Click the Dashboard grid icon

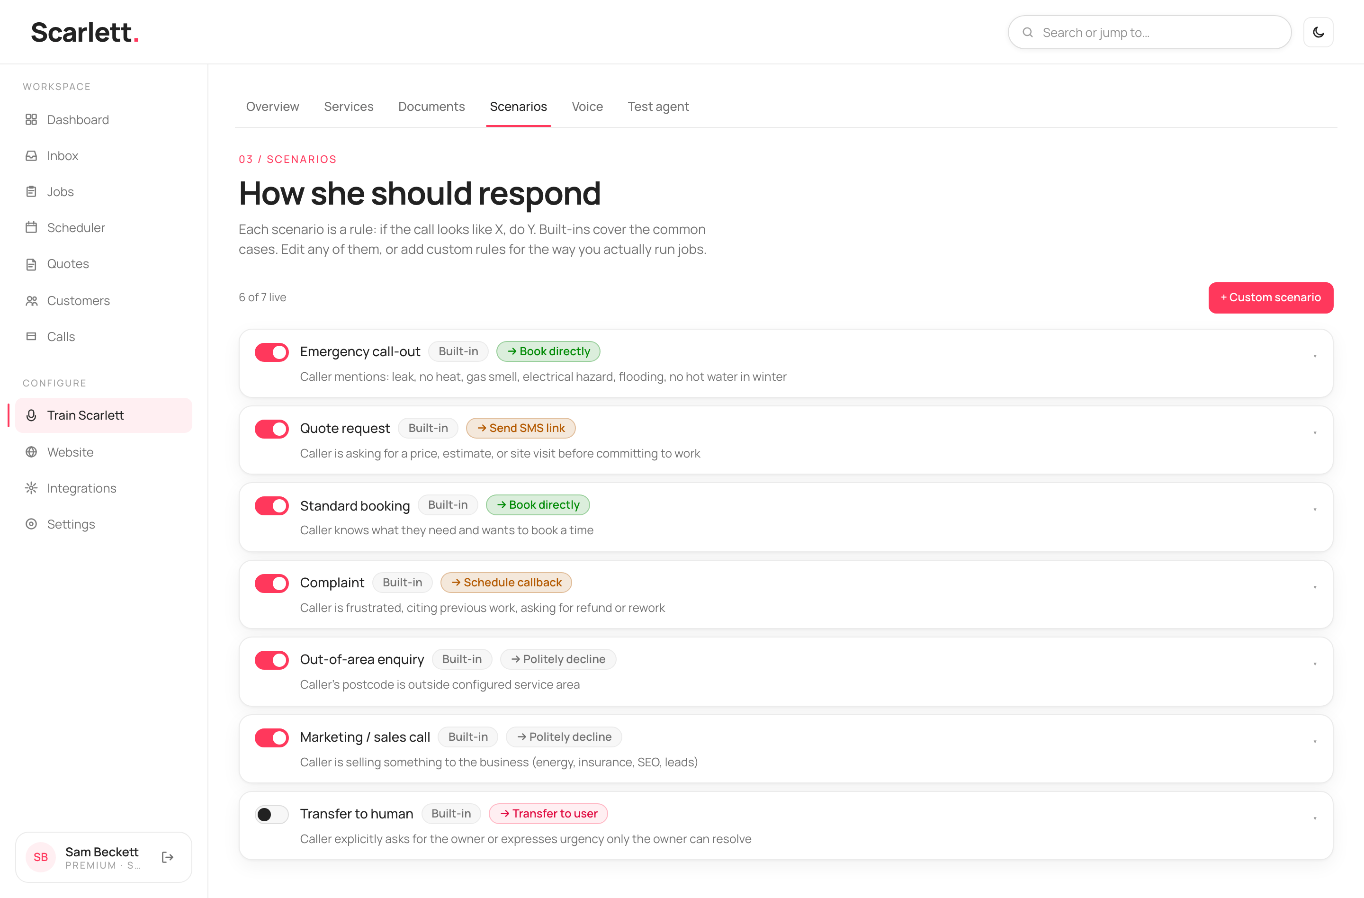[x=32, y=120]
